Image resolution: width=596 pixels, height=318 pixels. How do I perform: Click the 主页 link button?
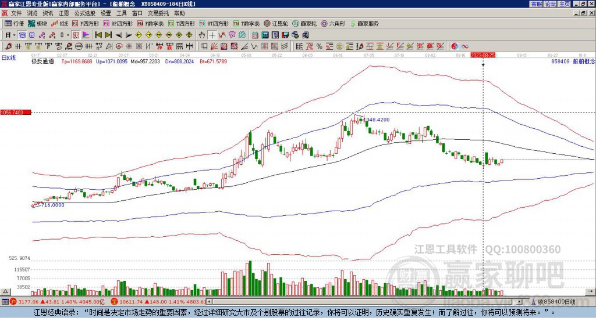[x=564, y=4]
